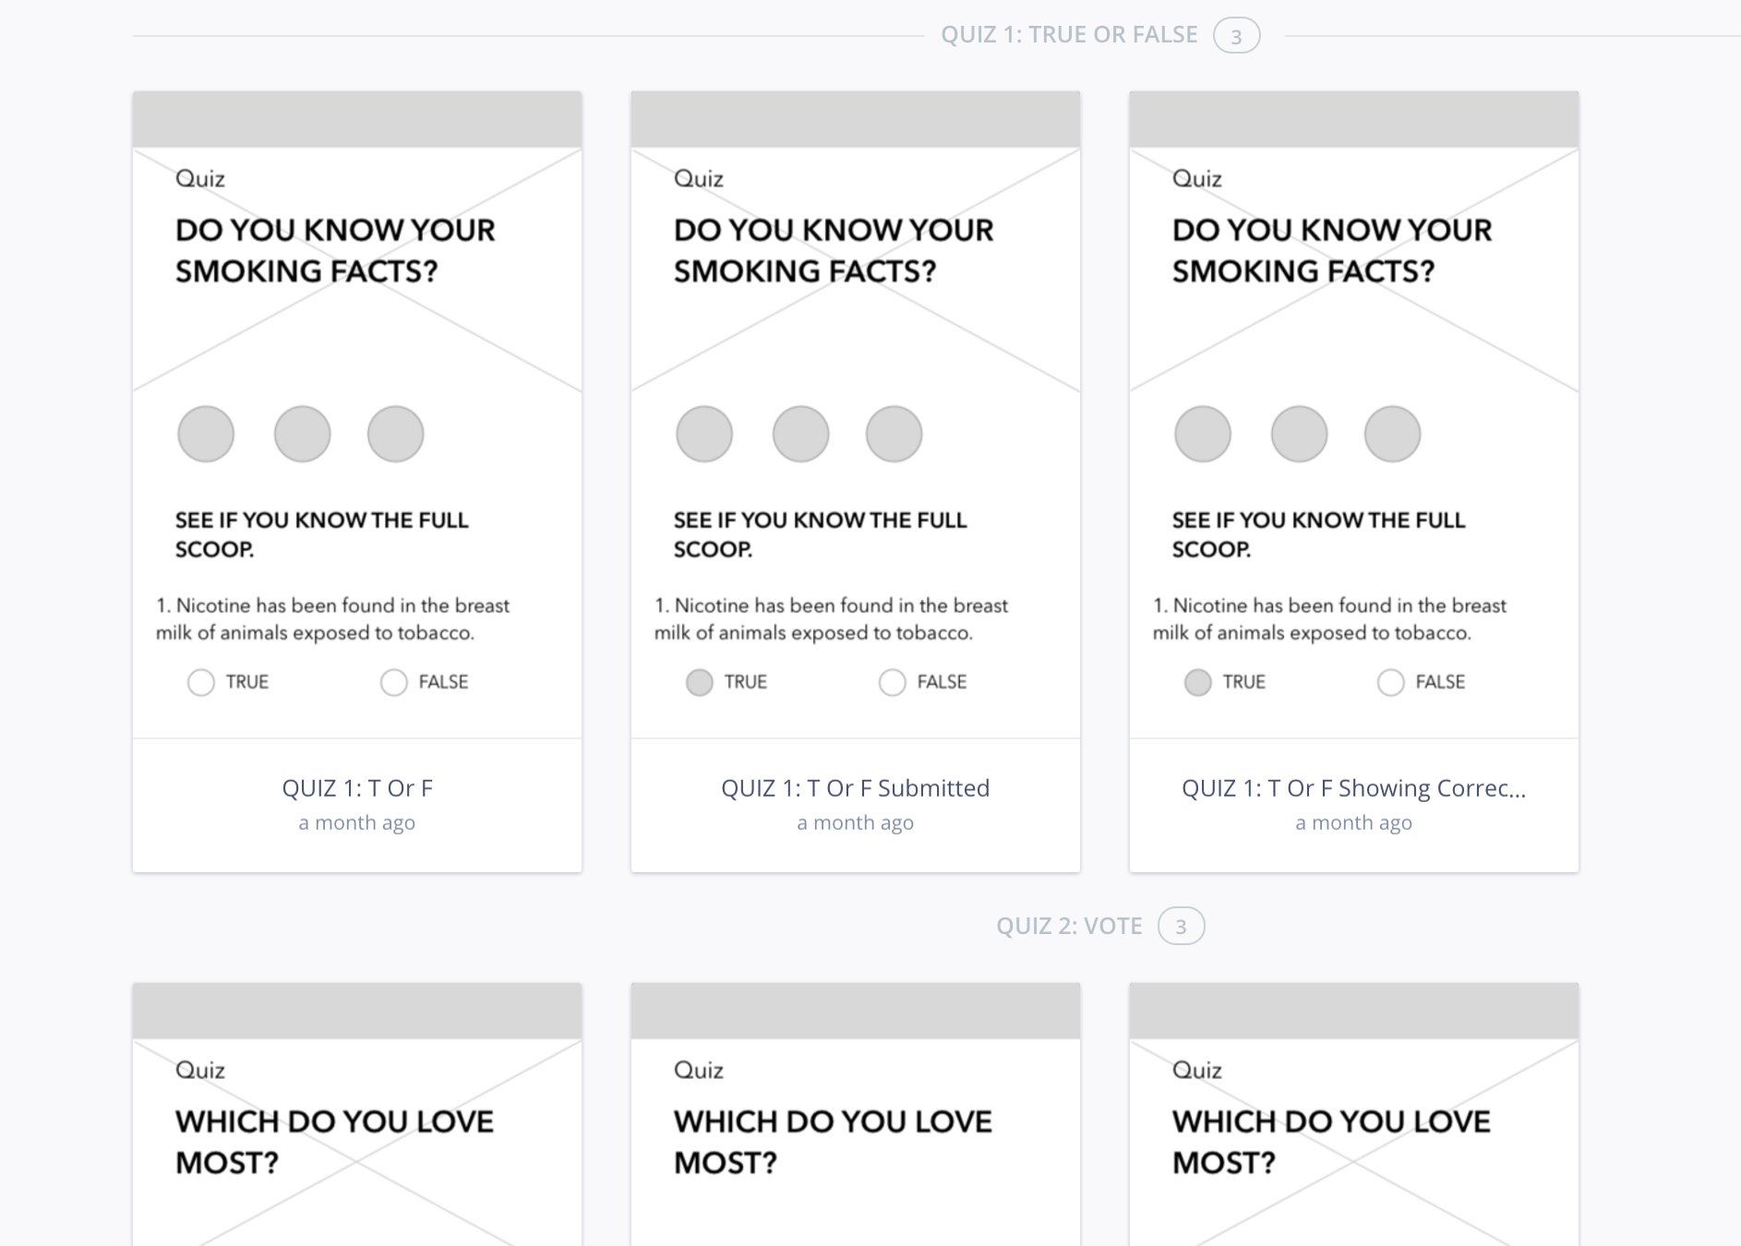Select FALSE radio in the QUIZ 1: T Or F card

[x=394, y=682]
